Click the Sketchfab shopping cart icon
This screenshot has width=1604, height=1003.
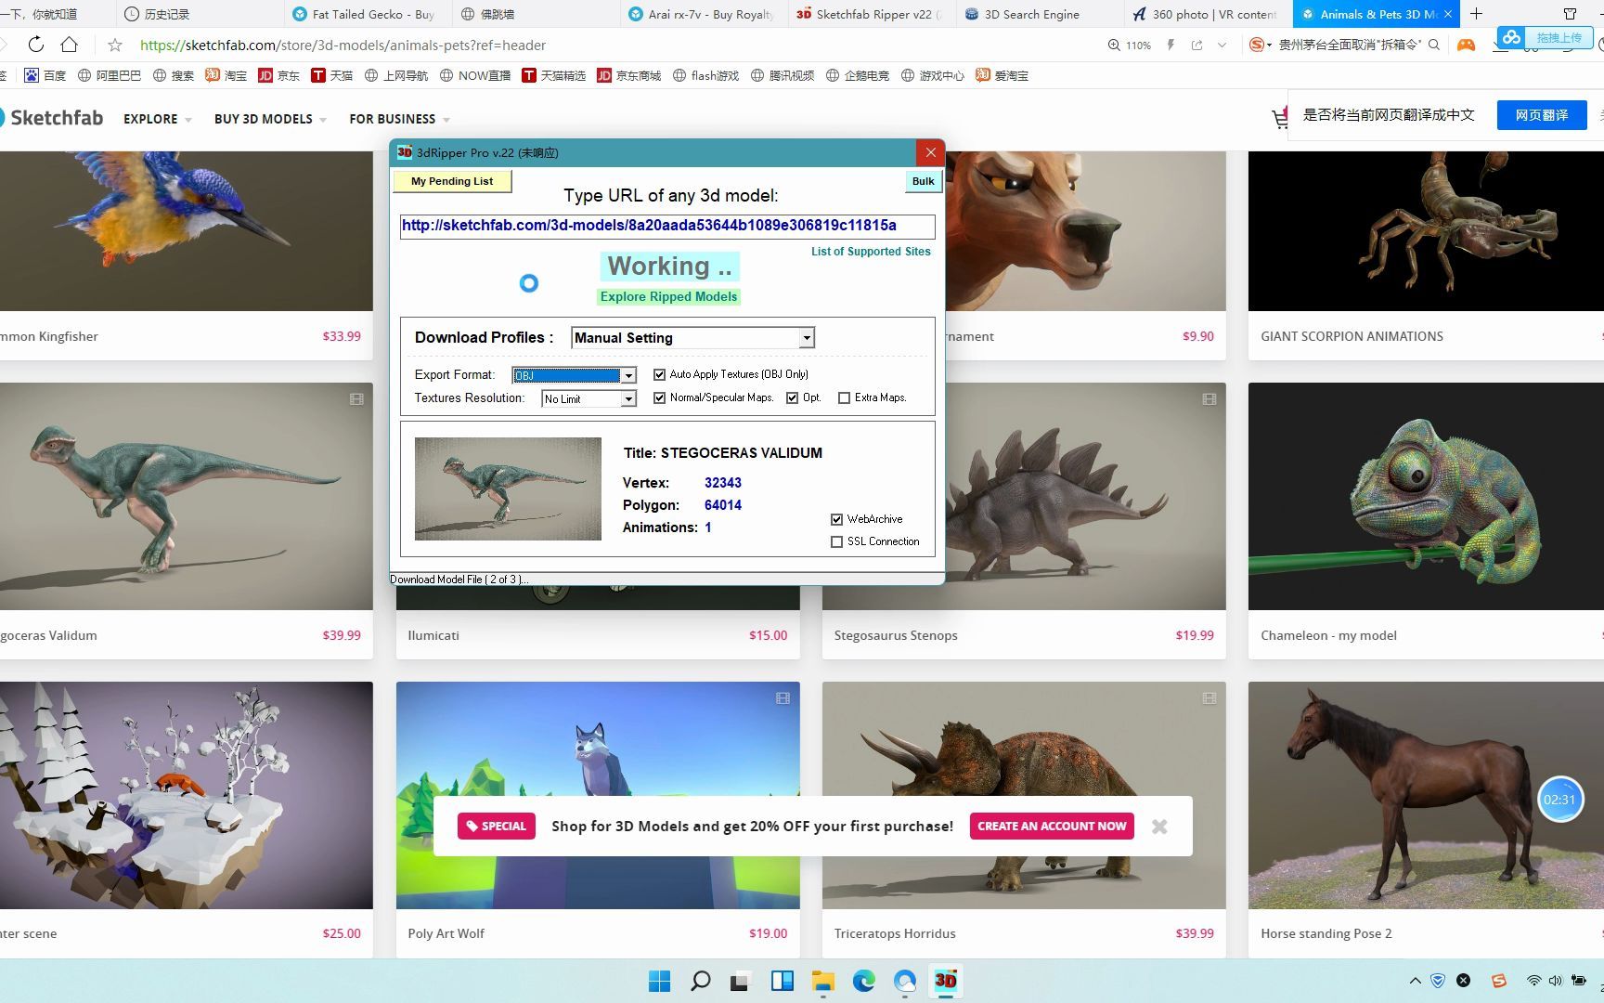[x=1281, y=118]
